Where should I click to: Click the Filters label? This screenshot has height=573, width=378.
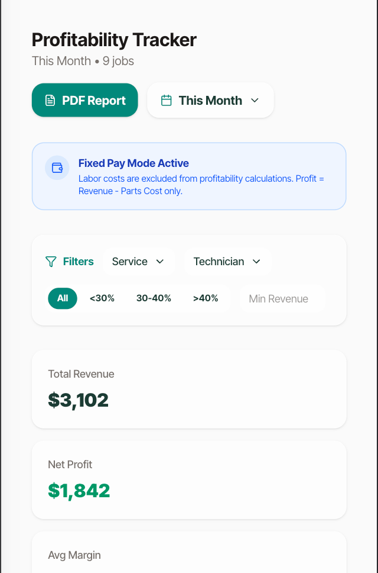click(x=79, y=262)
